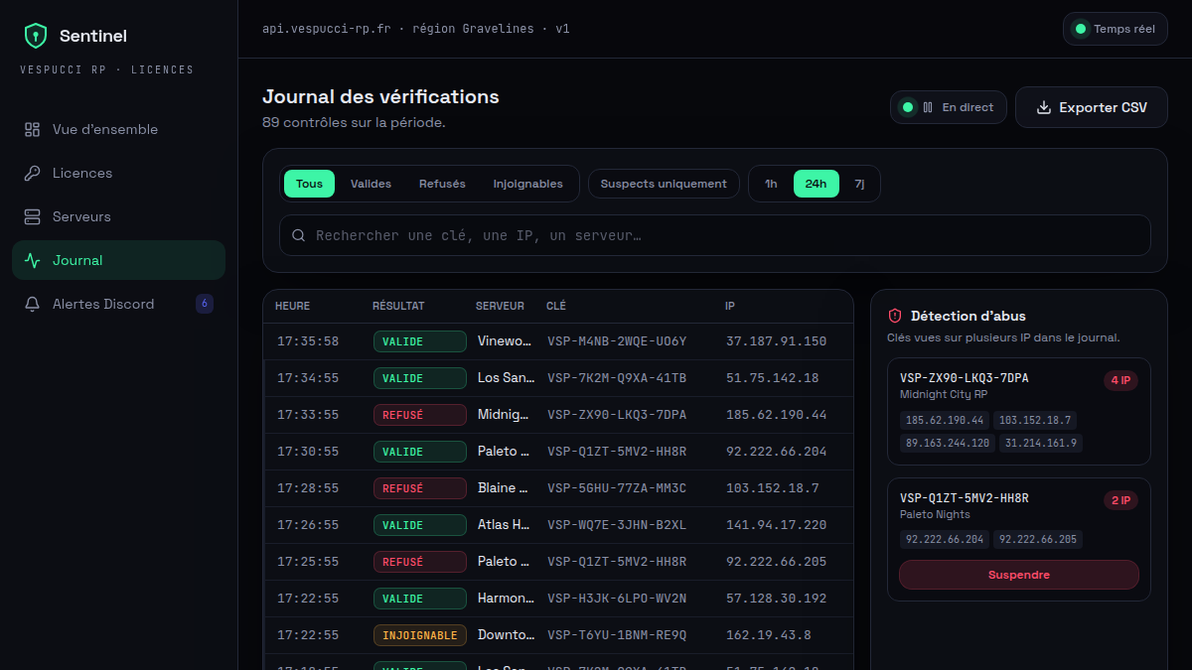Click key VSP-T6YU-1BNM-RE9Q

617,635
